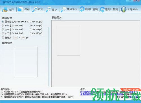Viewport: 141px width, 103px height.
Task: Rotate clockwise with 顺时针旋转
Action: click(89, 9)
